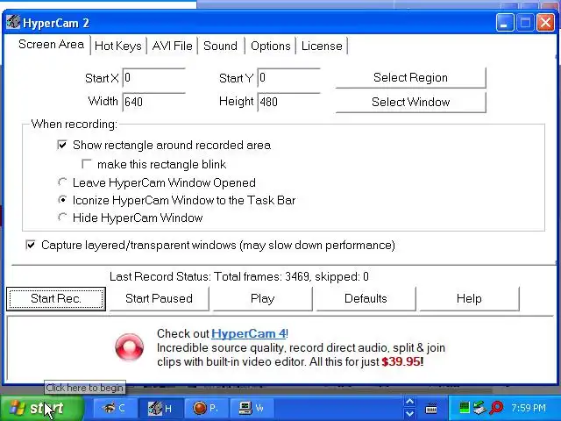
Task: Click the Last Record Status text
Action: (239, 276)
